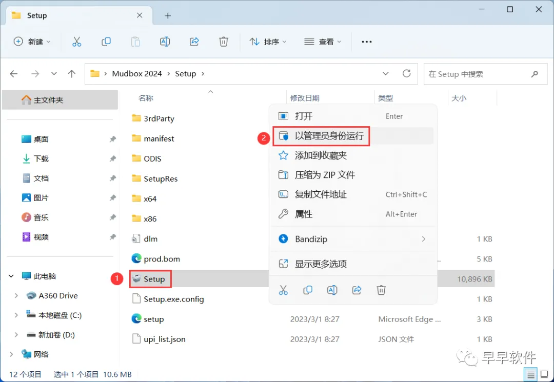Open the 查看 view dropdown
554x382 pixels.
coord(323,42)
